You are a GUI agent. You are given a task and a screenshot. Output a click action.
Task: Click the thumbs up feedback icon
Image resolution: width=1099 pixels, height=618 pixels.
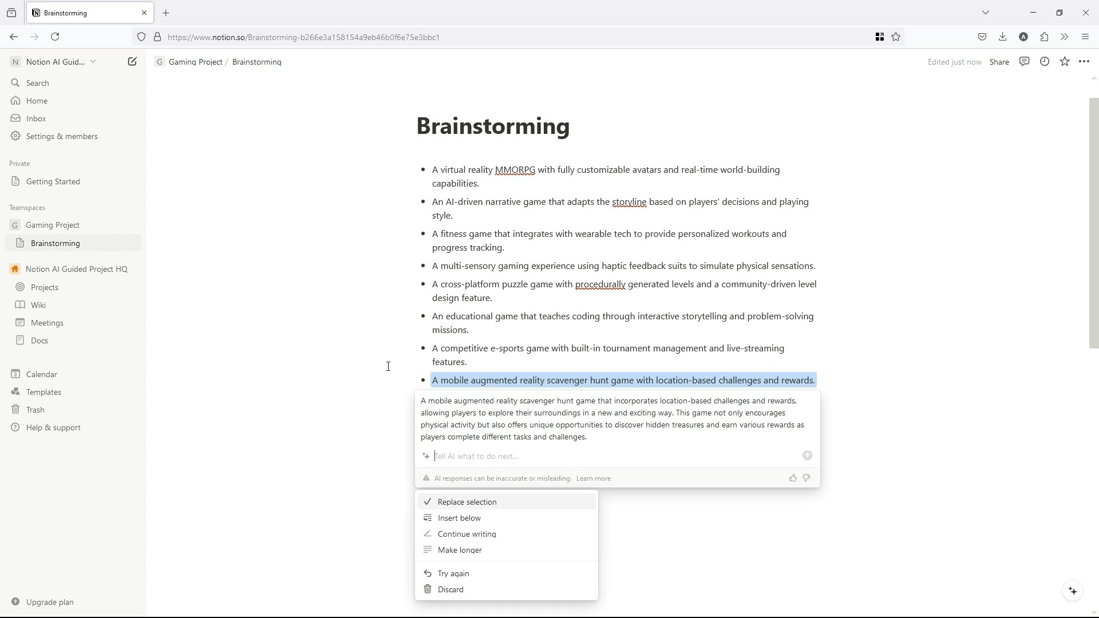tap(793, 478)
